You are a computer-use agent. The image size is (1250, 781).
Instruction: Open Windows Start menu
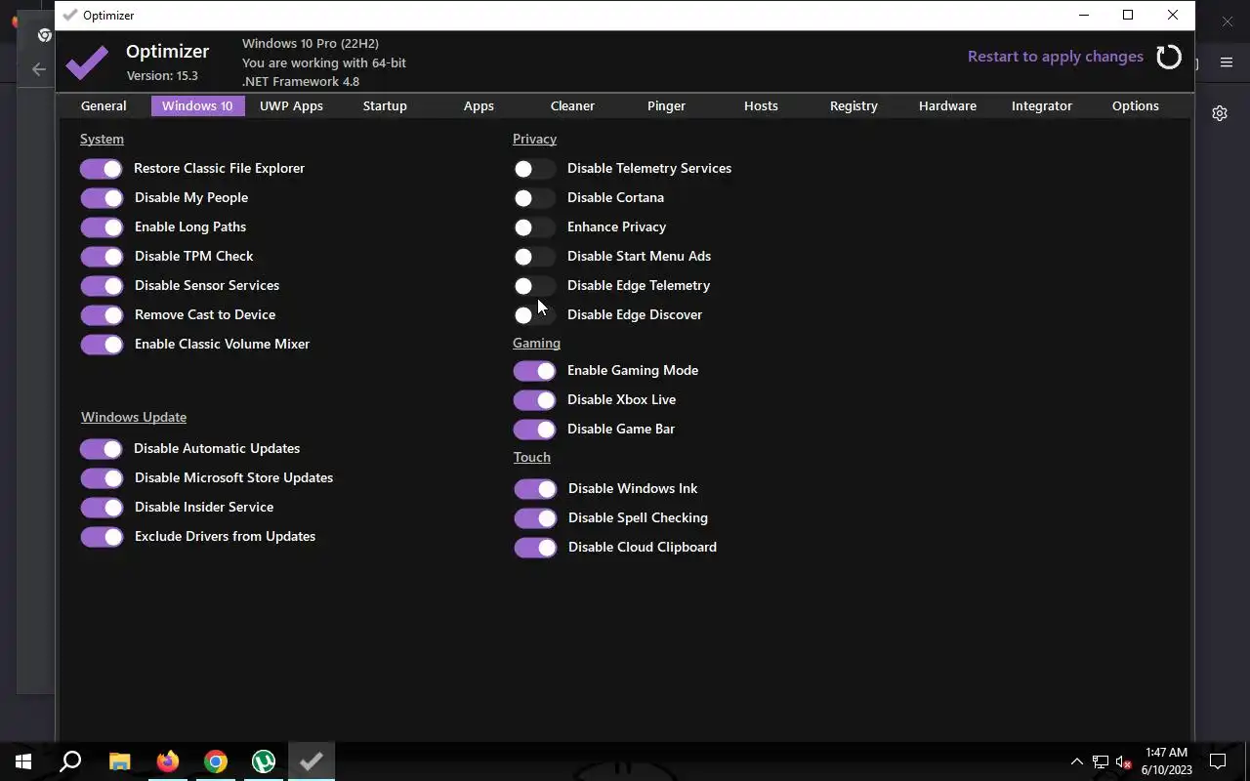(23, 761)
